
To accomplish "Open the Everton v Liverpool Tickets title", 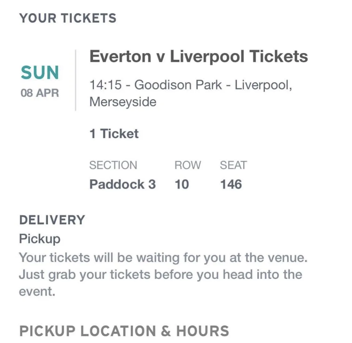I will click(198, 57).
